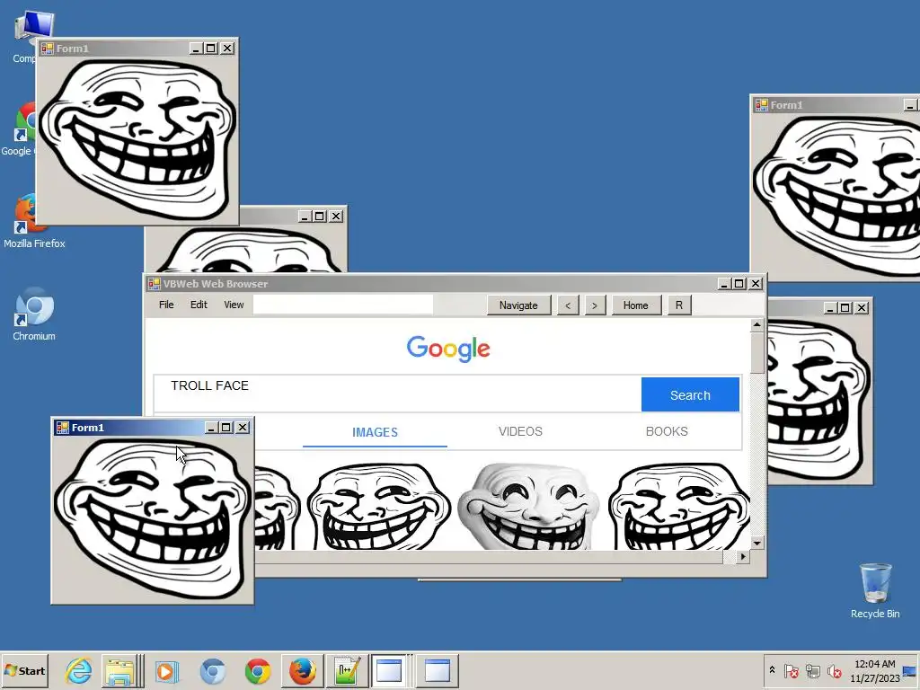Click the R refresh button
This screenshot has width=920, height=690.
tap(679, 305)
